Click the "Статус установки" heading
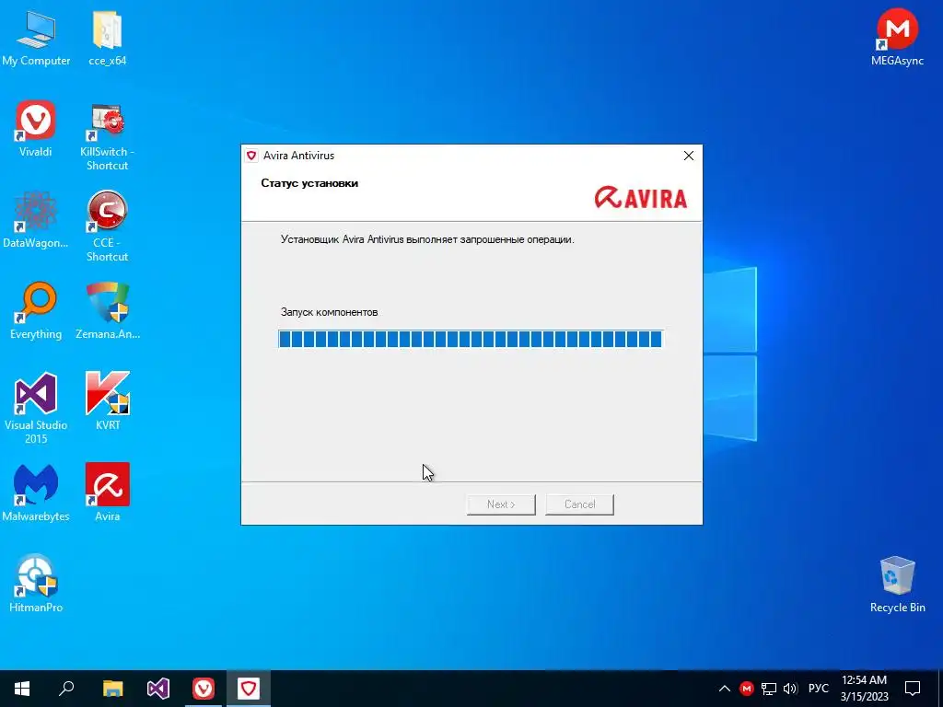Viewport: 943px width, 707px height. [309, 183]
